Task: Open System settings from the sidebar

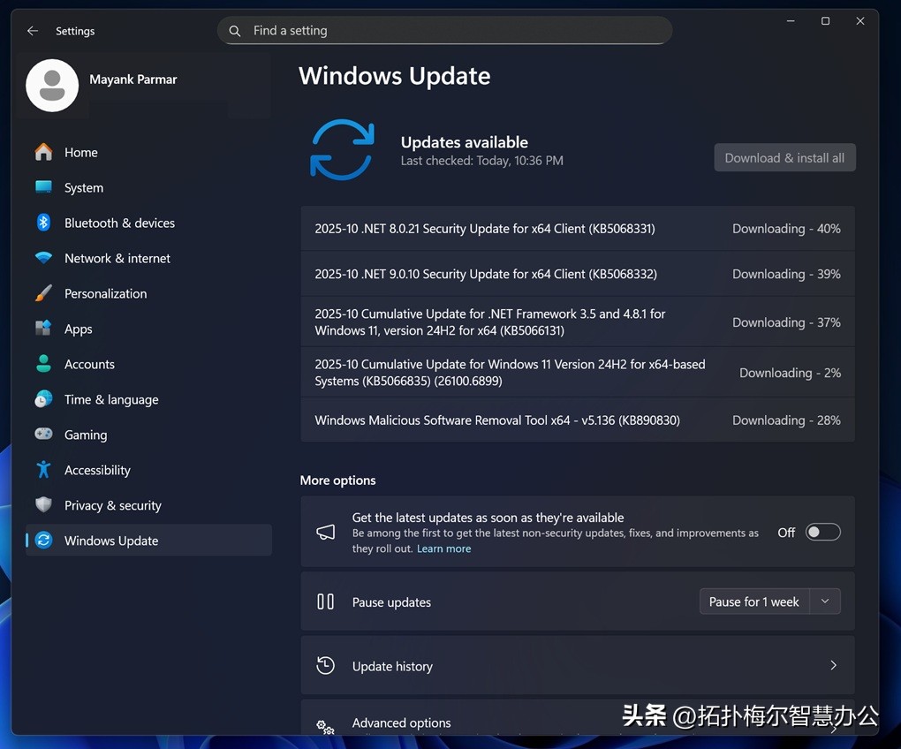Action: pos(43,187)
